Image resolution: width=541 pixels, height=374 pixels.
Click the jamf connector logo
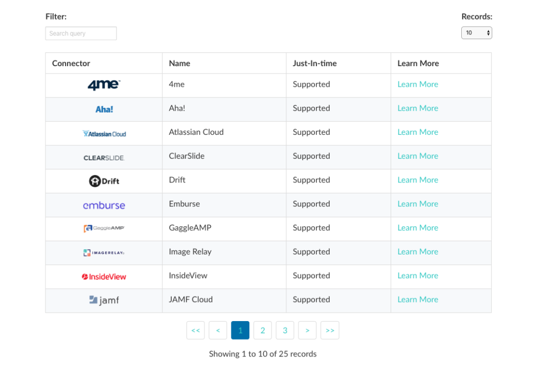point(104,300)
